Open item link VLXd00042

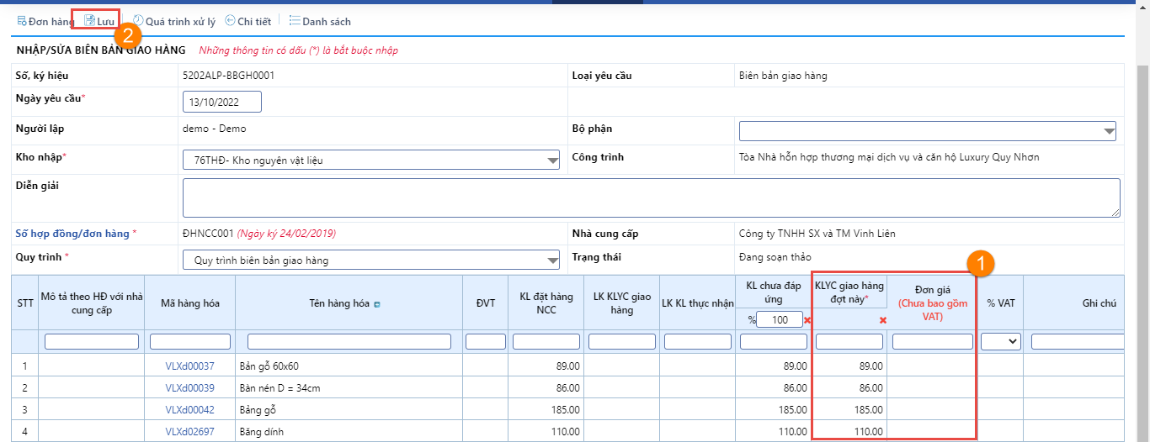(189, 409)
